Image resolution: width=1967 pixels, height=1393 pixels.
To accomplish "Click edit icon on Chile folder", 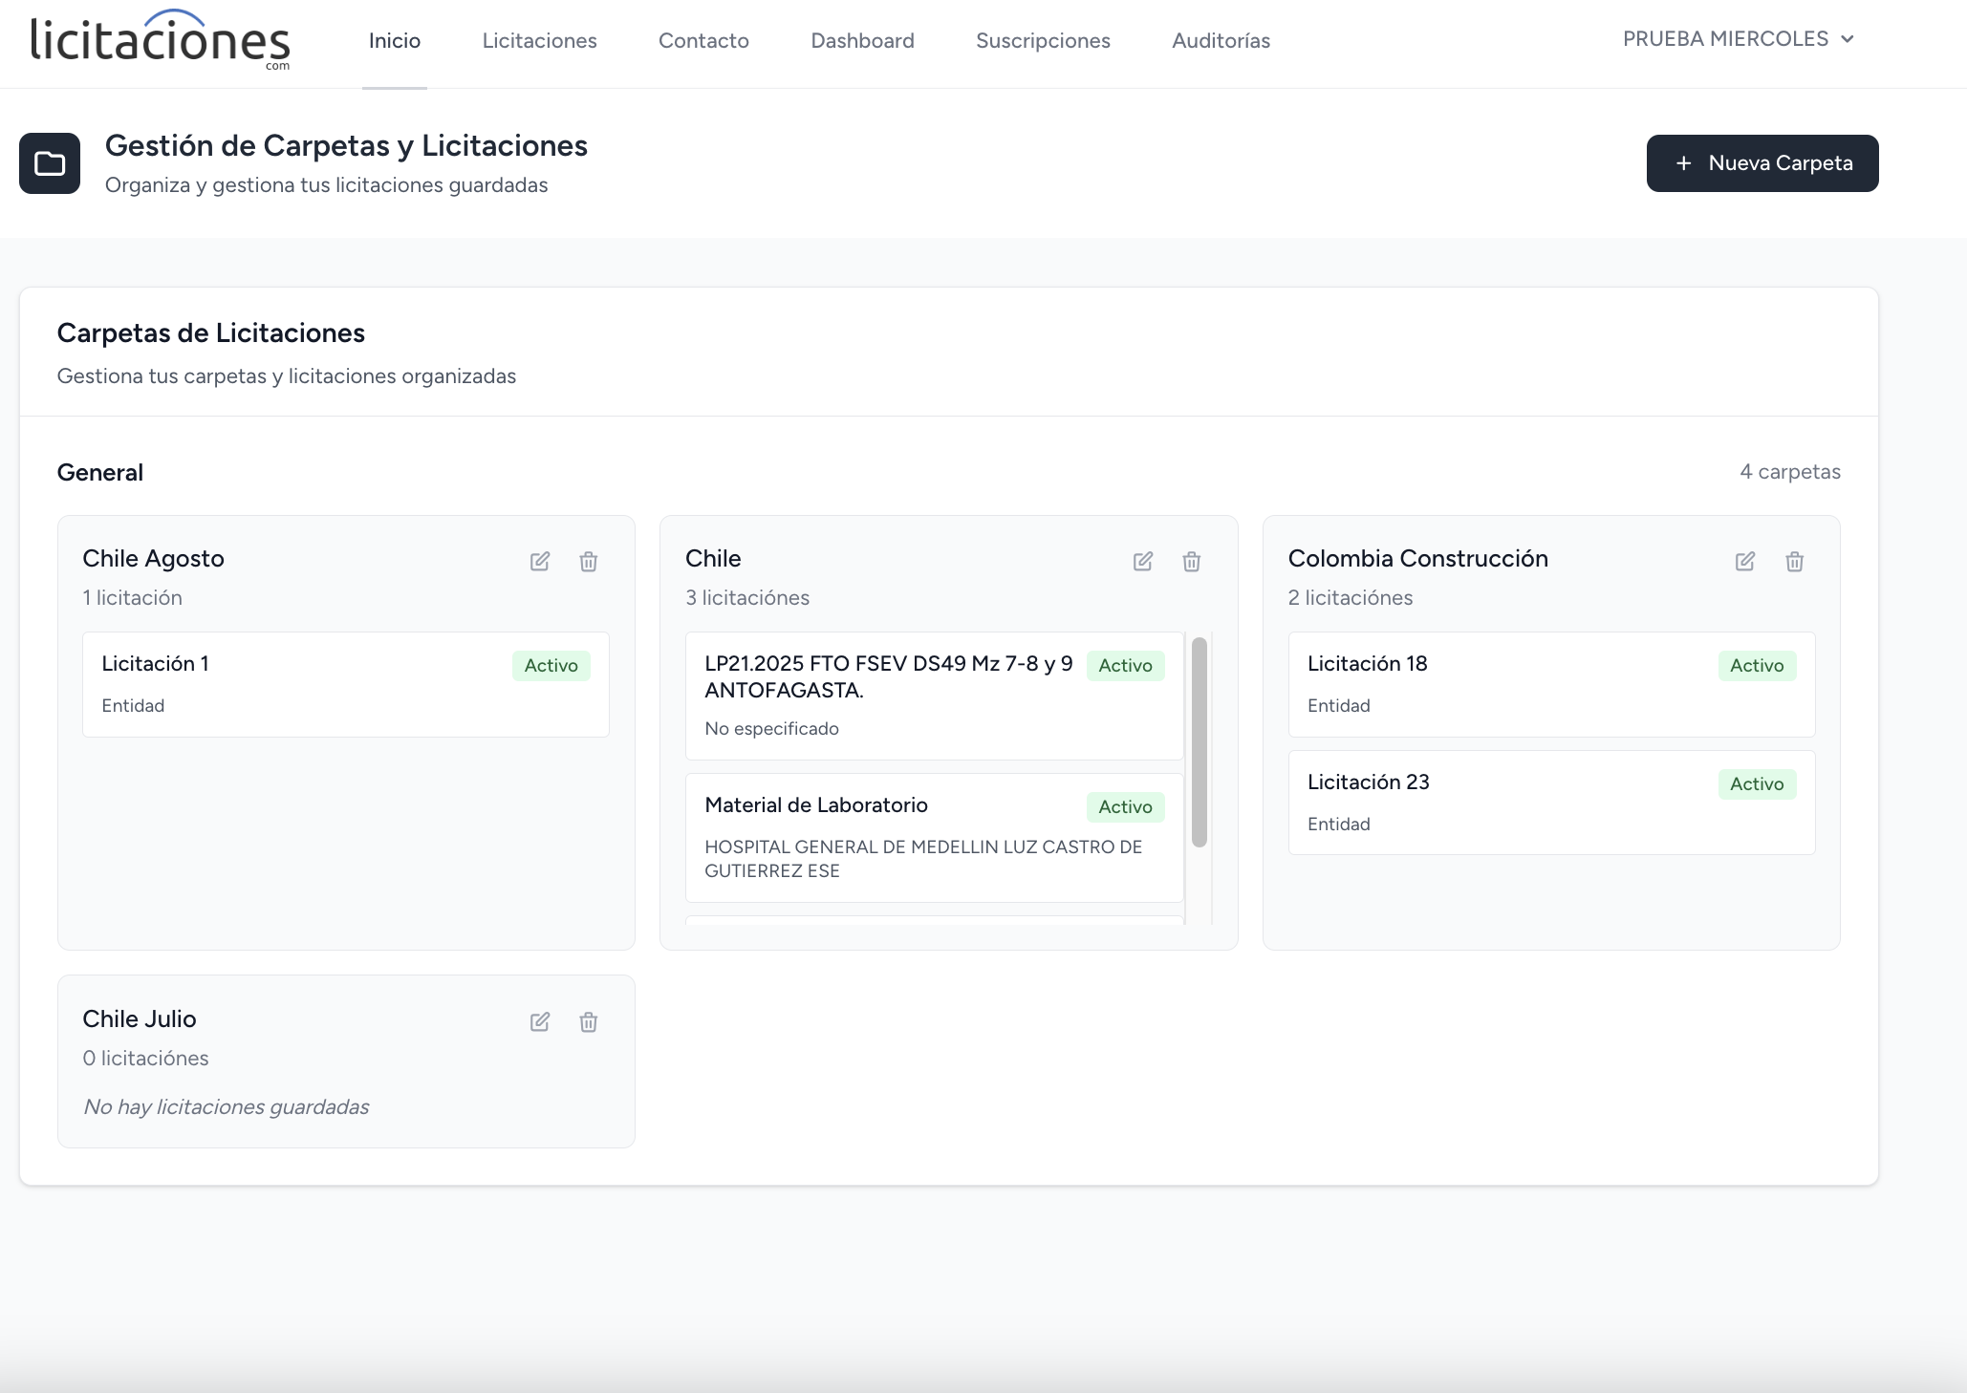I will coord(1143,561).
